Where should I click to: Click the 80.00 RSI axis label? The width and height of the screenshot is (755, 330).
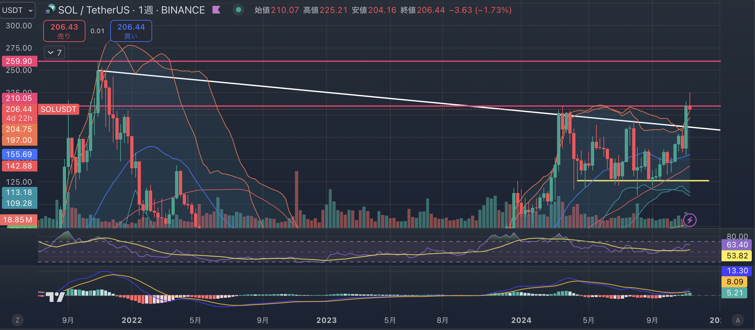[737, 236]
